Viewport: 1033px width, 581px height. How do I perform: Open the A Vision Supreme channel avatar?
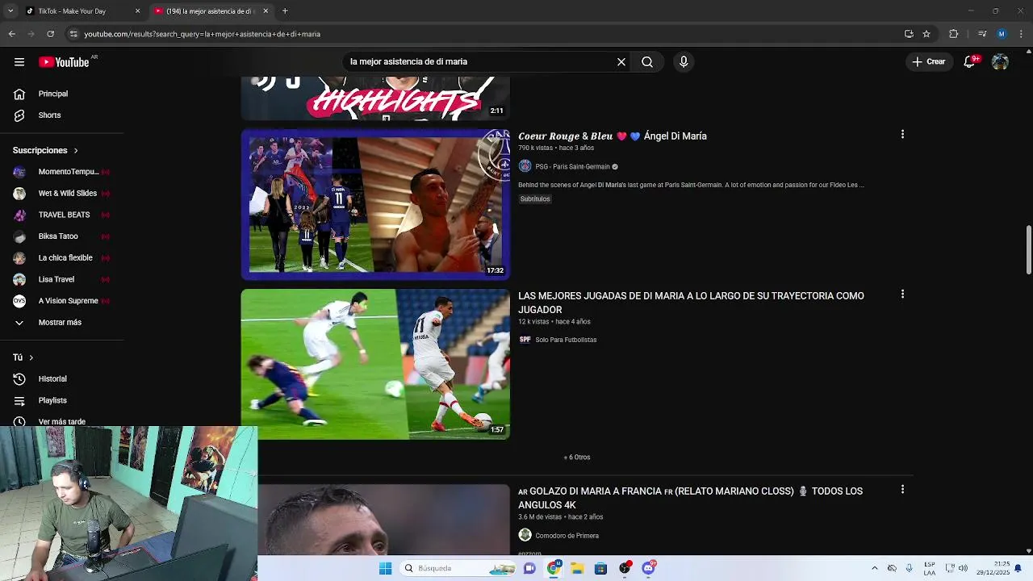coord(19,301)
